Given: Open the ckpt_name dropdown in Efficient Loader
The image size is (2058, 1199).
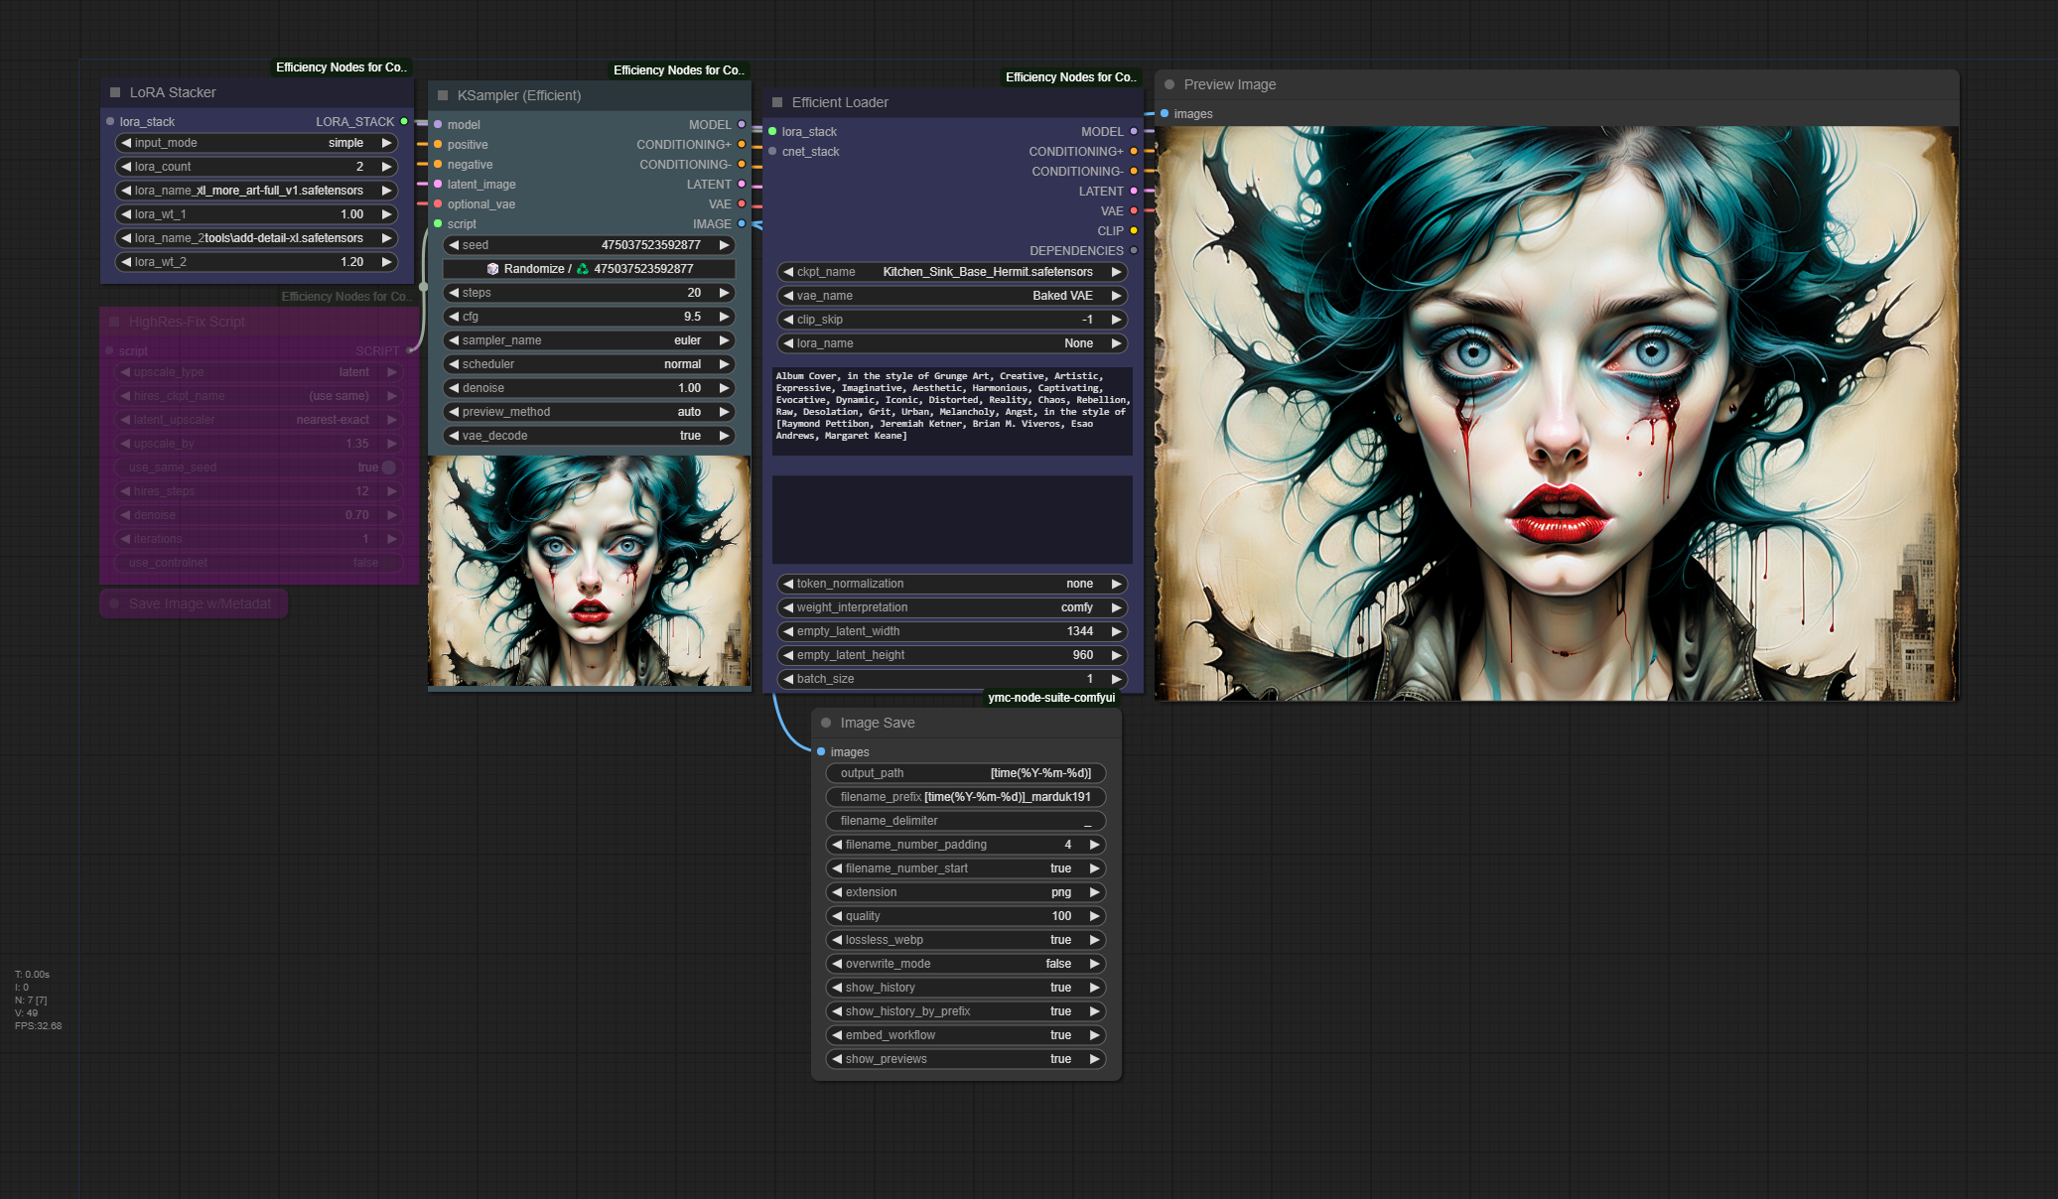Looking at the screenshot, I should (x=952, y=272).
